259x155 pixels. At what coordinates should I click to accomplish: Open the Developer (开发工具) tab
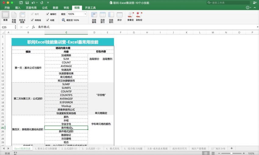pos(90,8)
